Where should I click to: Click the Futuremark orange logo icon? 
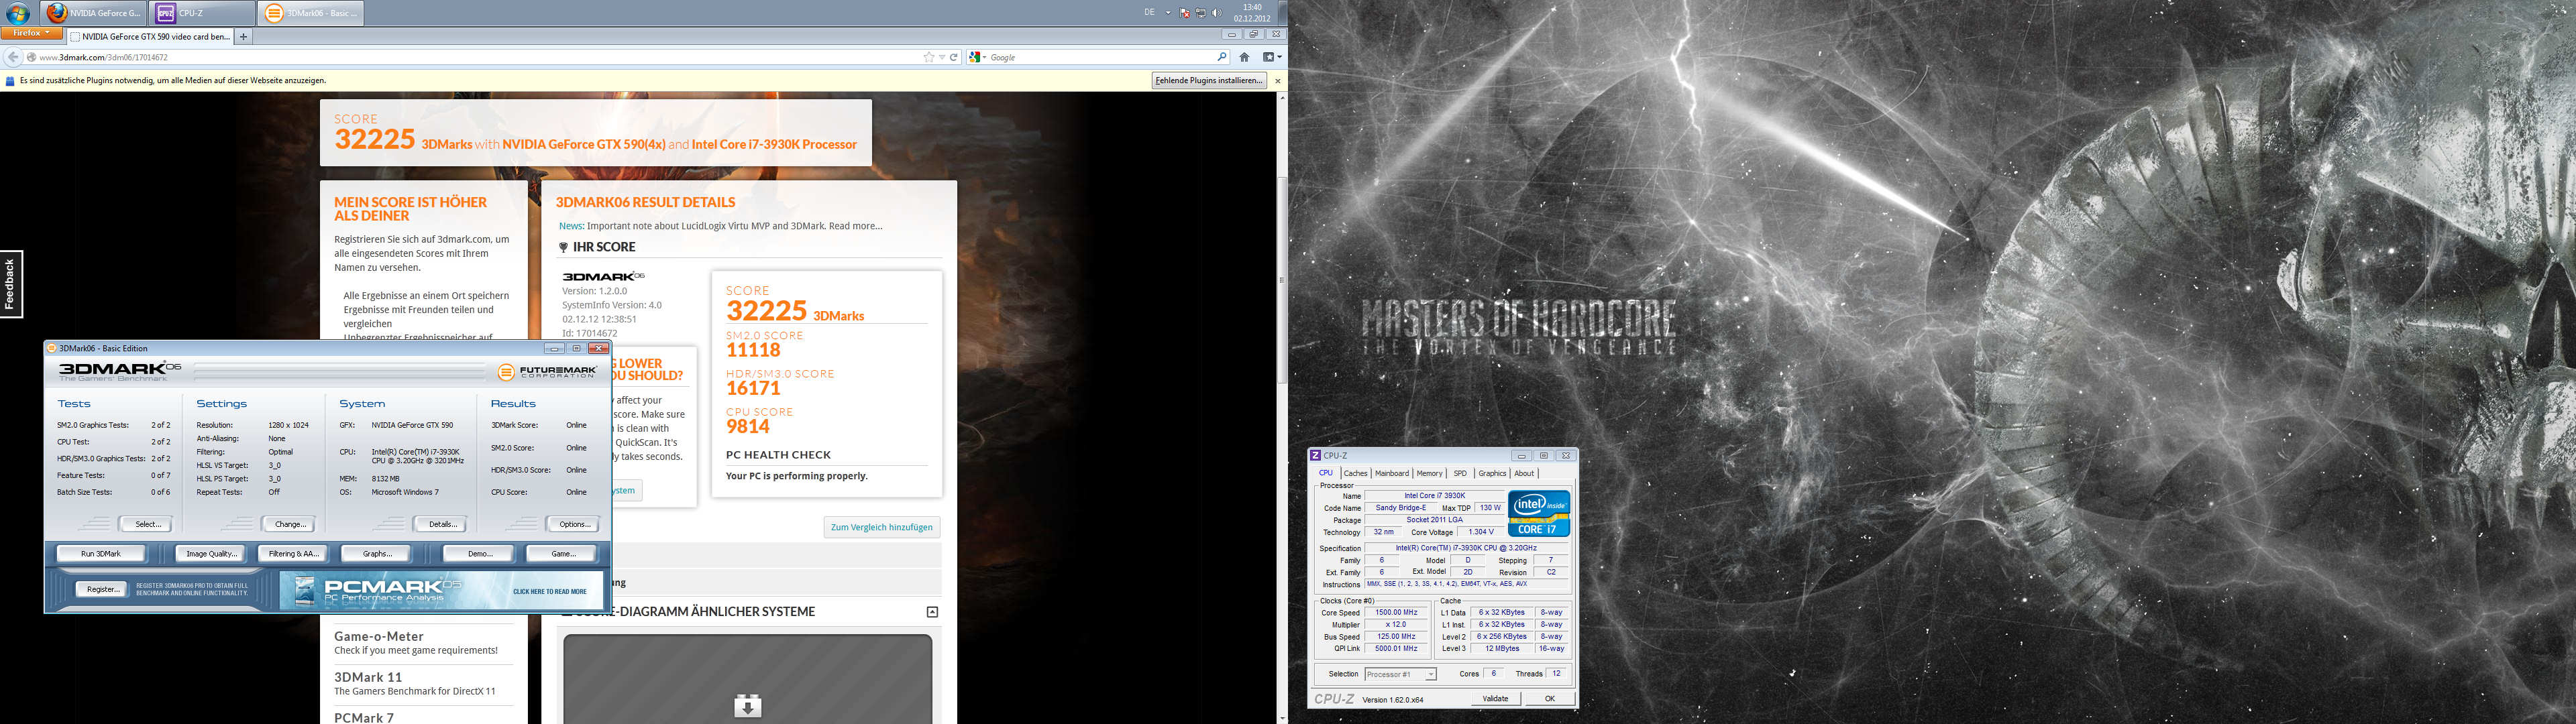coord(506,372)
